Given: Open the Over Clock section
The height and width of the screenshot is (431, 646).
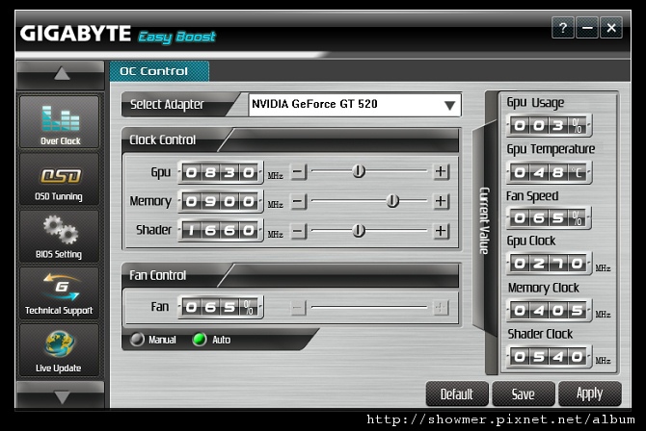Looking at the screenshot, I should [x=60, y=121].
